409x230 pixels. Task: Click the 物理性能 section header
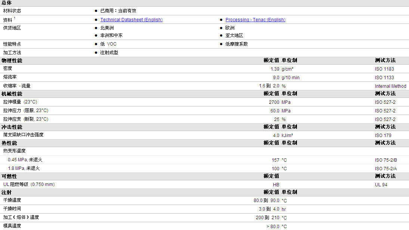click(x=12, y=60)
